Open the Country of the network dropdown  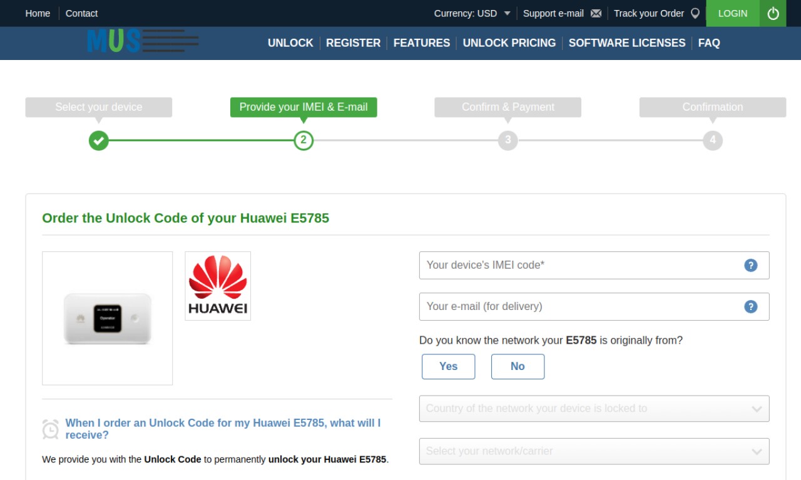tap(594, 409)
